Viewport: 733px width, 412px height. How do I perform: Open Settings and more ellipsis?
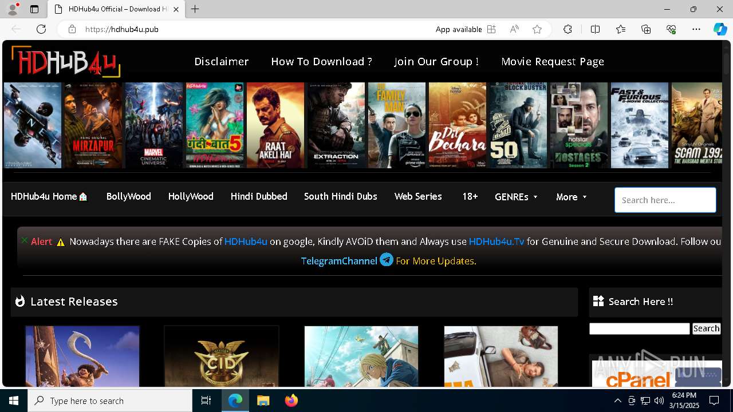coord(696,29)
